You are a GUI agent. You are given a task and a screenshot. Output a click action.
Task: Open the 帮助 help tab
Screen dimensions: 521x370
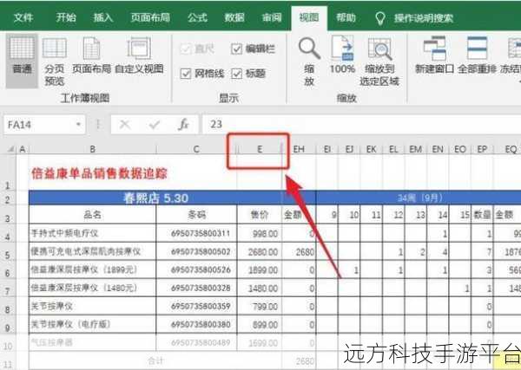tap(346, 17)
